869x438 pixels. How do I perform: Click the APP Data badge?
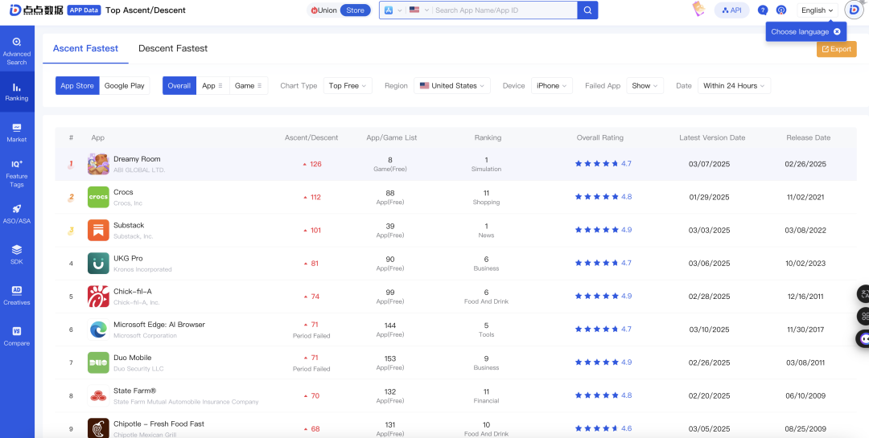(84, 10)
